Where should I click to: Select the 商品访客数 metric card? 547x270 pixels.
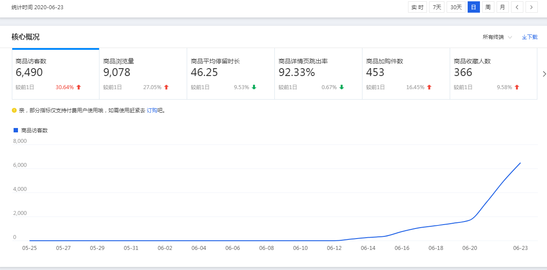pos(56,73)
